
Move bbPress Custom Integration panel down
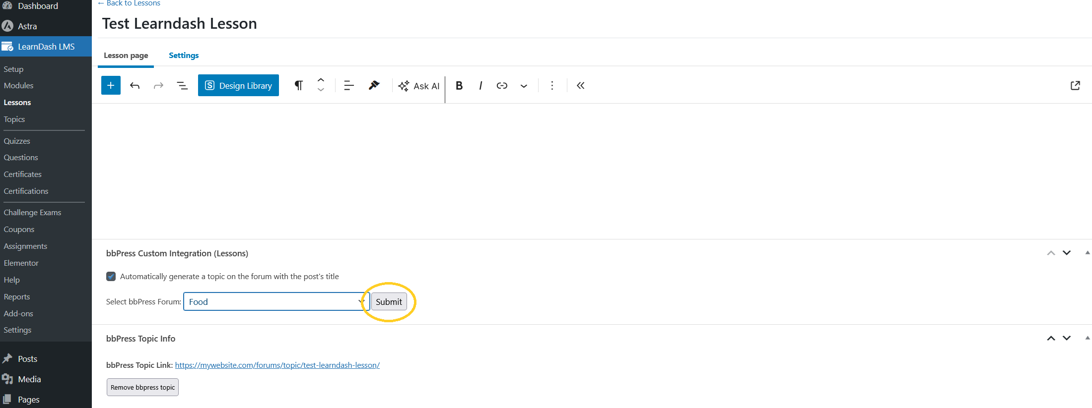pyautogui.click(x=1067, y=253)
